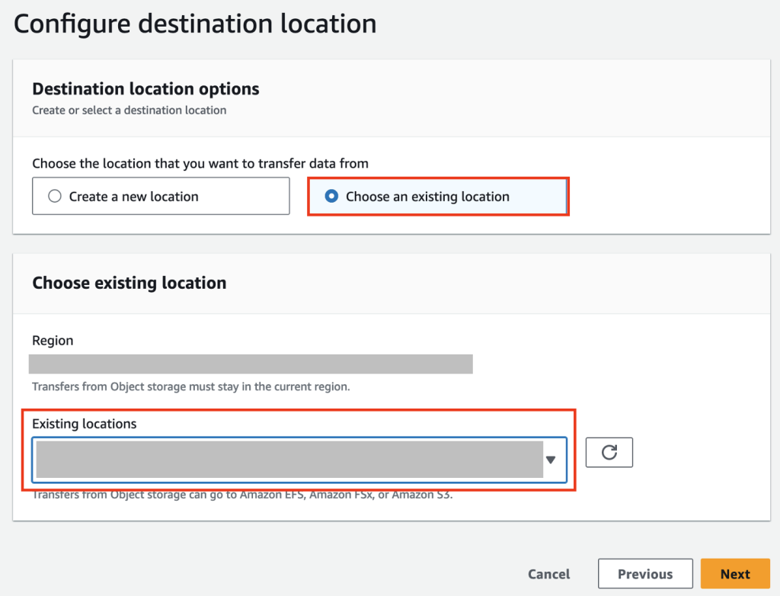Click the greyed-out Region value field
The height and width of the screenshot is (596, 780).
click(251, 364)
